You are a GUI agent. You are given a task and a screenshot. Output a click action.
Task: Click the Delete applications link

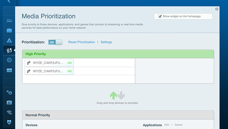(178, 125)
